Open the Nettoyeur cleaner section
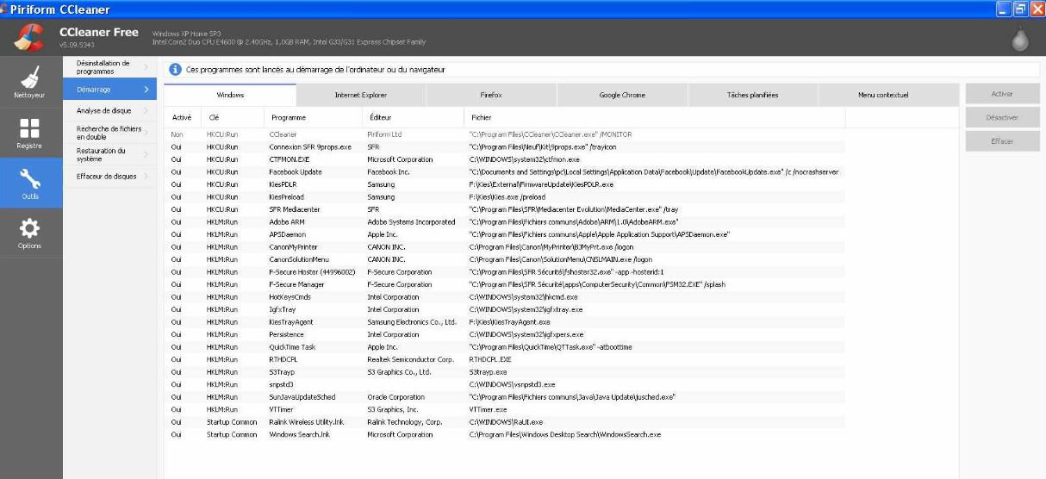The image size is (1046, 479). click(29, 84)
